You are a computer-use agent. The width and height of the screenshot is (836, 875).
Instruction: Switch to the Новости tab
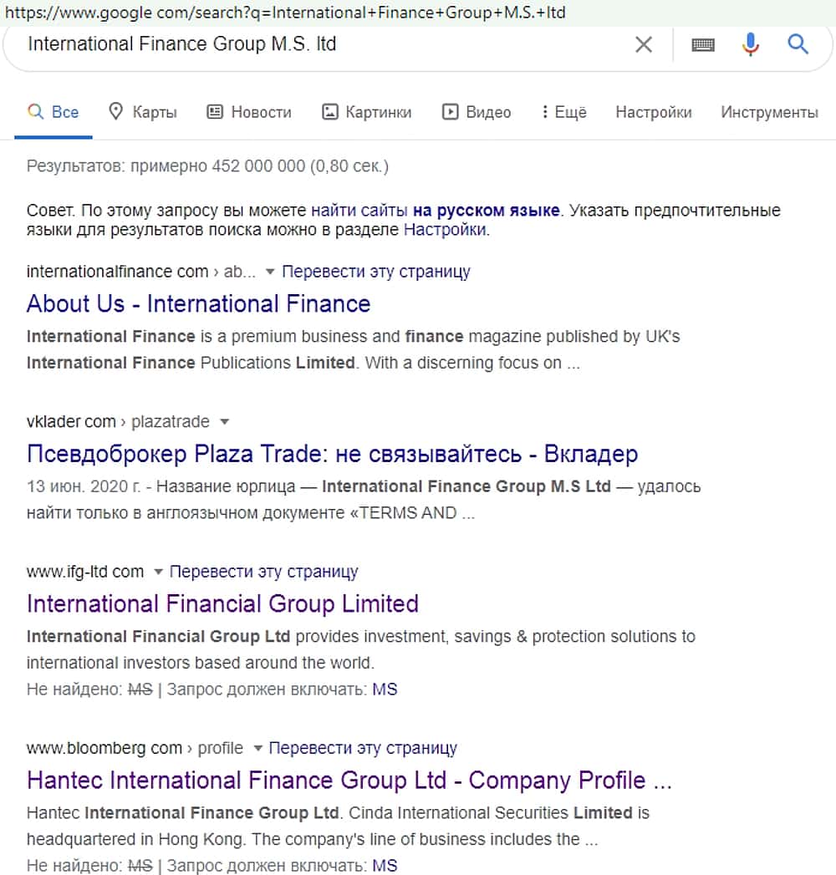(x=249, y=112)
